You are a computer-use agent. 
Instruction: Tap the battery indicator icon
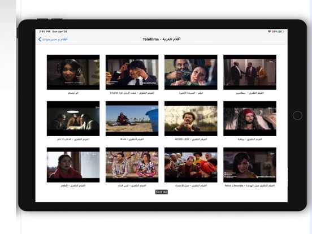click(281, 32)
